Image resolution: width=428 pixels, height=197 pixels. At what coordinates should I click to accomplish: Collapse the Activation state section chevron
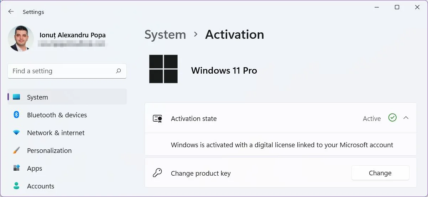pos(406,118)
